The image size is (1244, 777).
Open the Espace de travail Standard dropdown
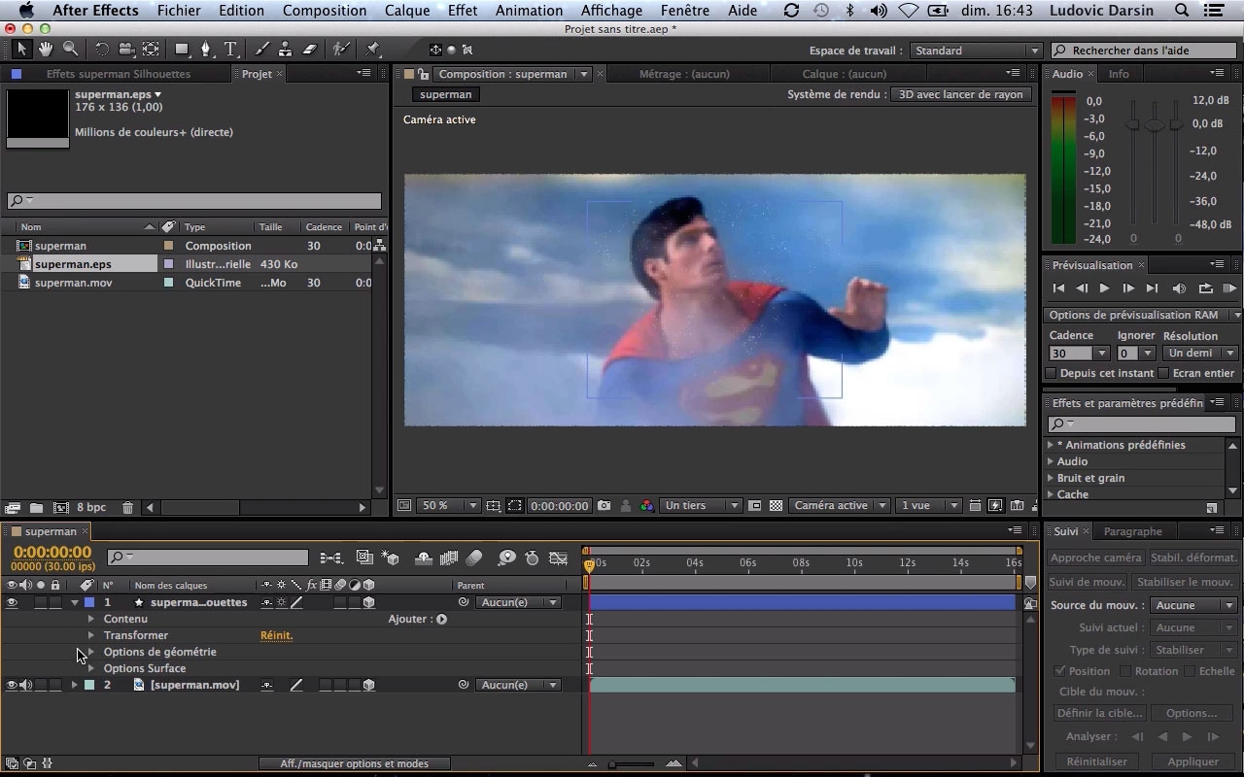coord(976,51)
